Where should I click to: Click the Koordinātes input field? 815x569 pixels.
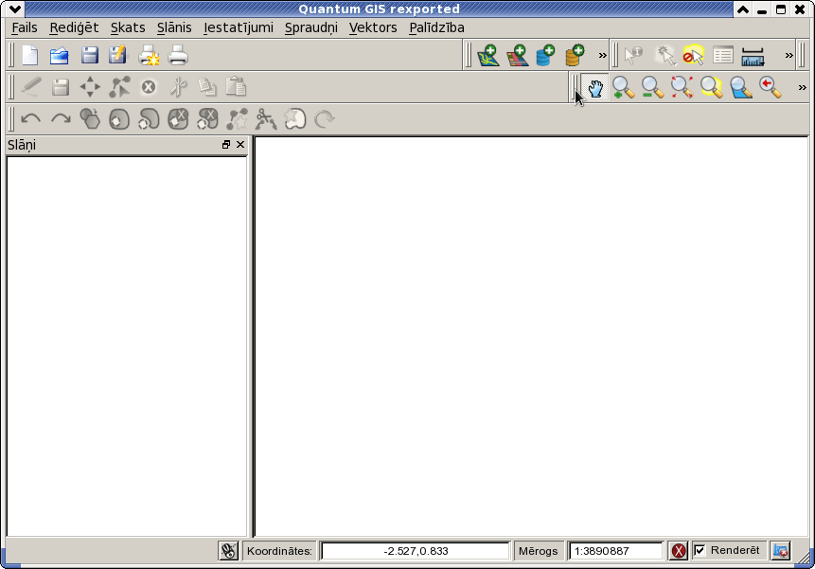point(416,551)
